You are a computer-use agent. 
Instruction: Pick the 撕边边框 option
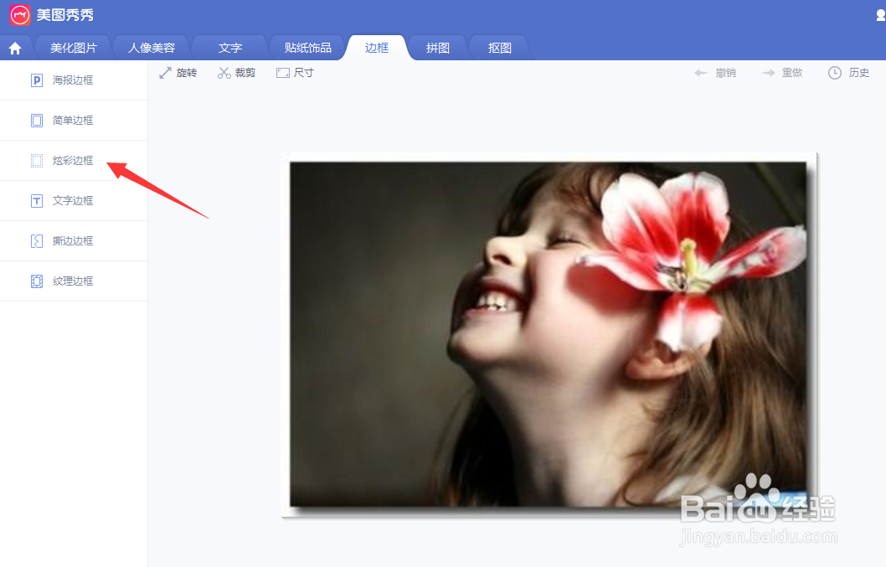point(74,241)
